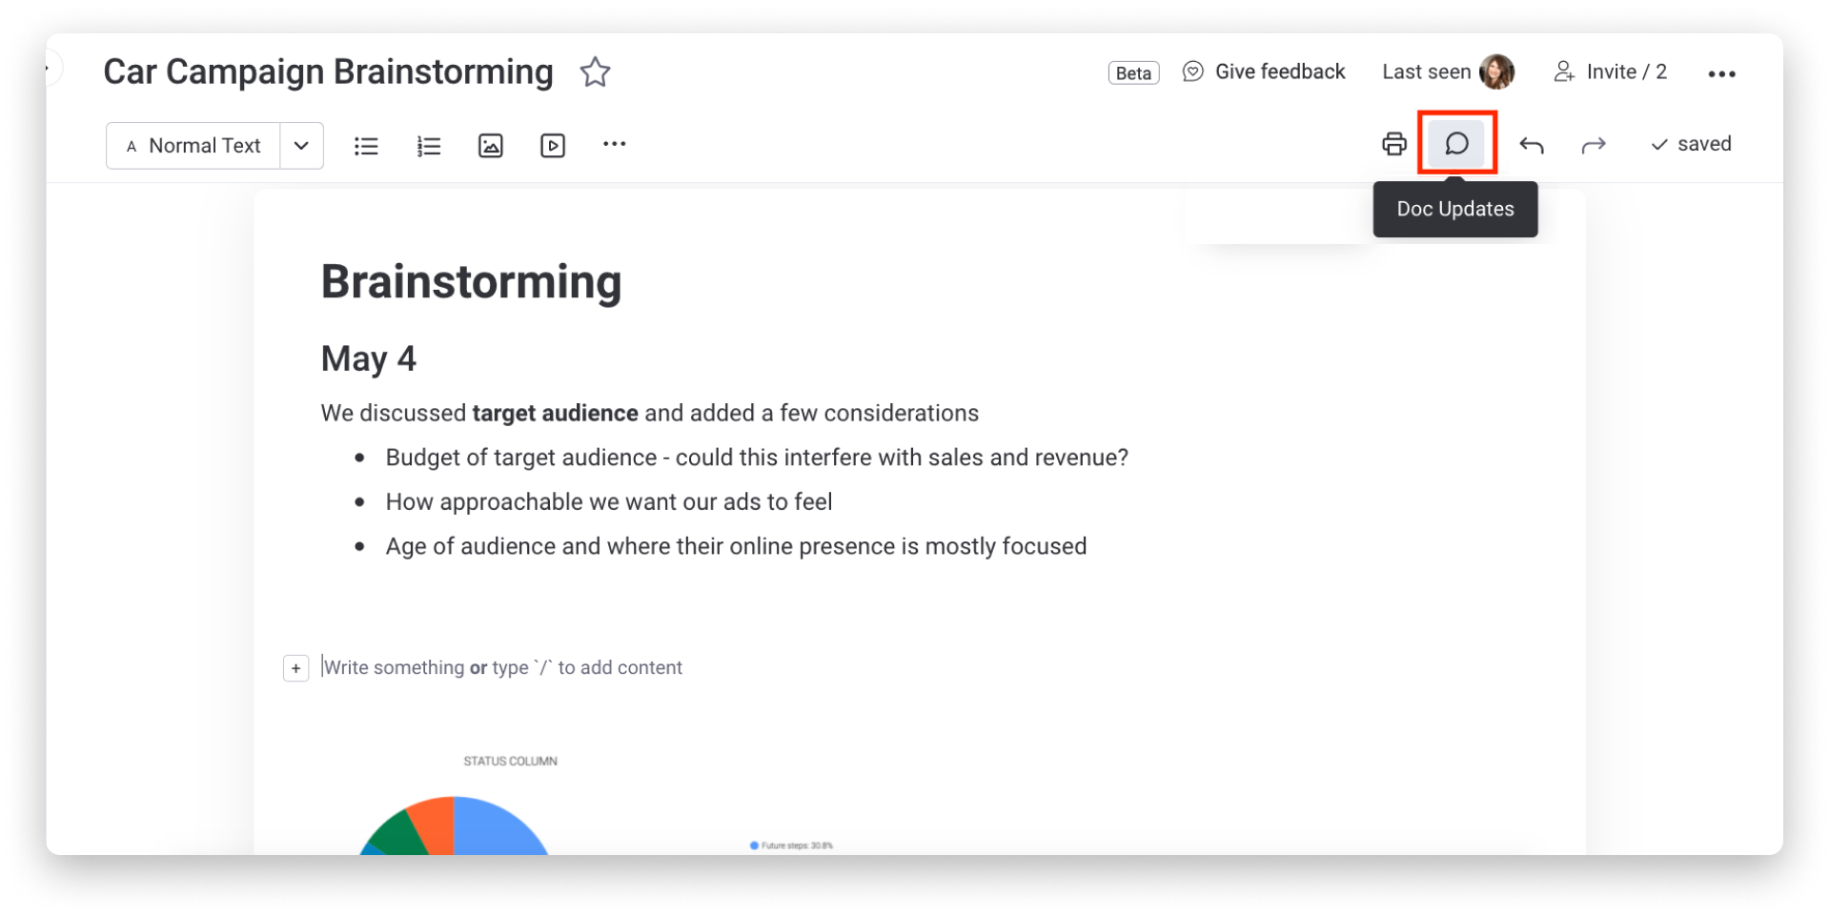Viewport: 1830px width, 917px height.
Task: Redo the last change
Action: click(1594, 145)
